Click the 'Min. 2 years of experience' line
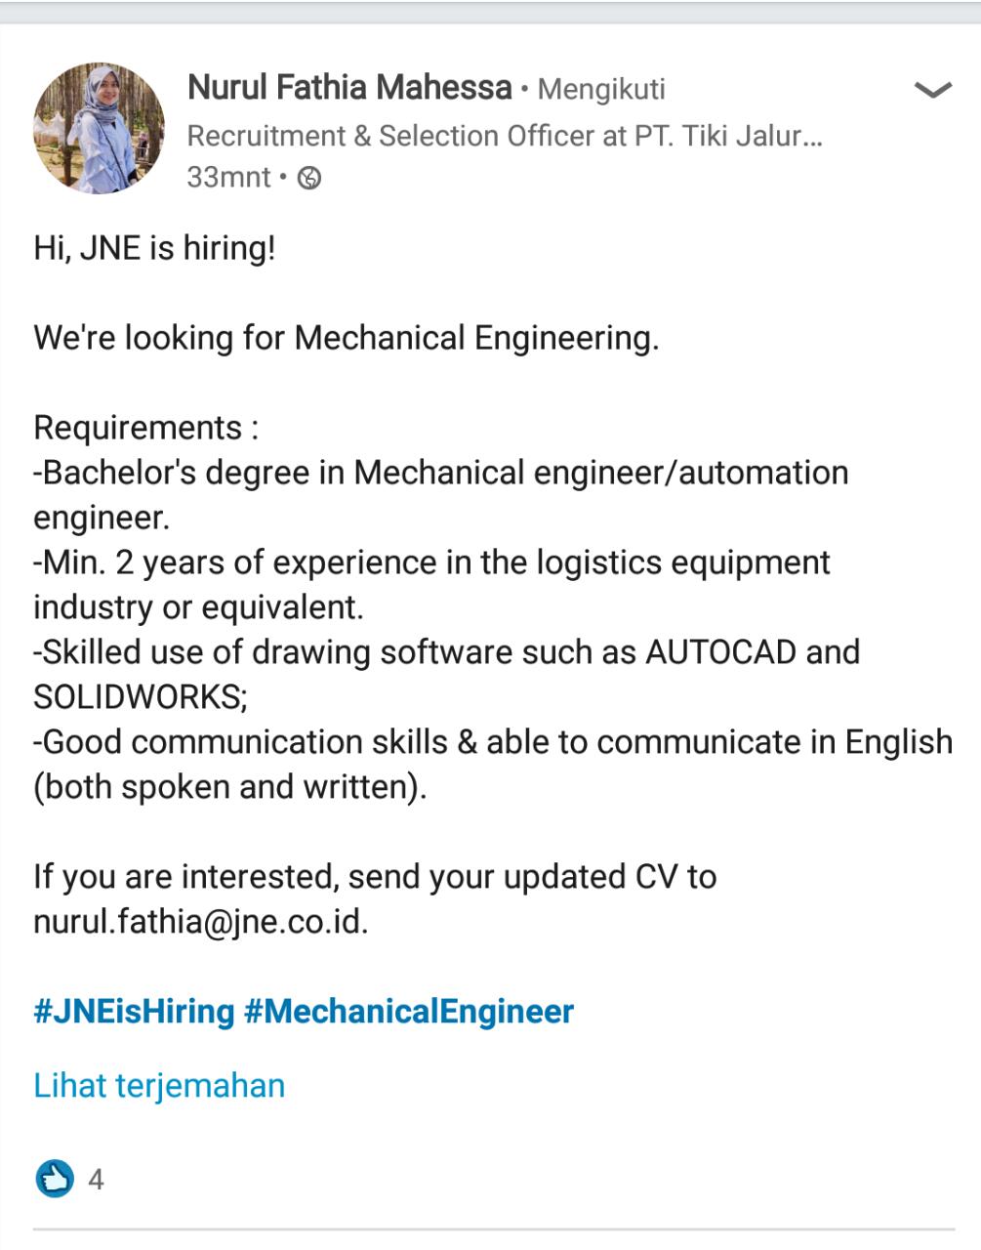Screen dimensions: 981x1250 pos(431,562)
